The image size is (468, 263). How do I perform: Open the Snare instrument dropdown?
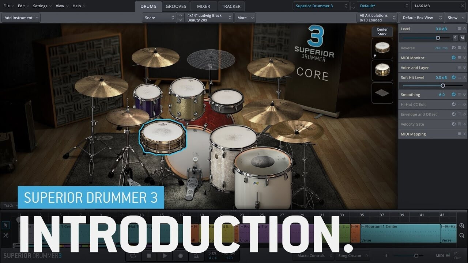(x=160, y=18)
